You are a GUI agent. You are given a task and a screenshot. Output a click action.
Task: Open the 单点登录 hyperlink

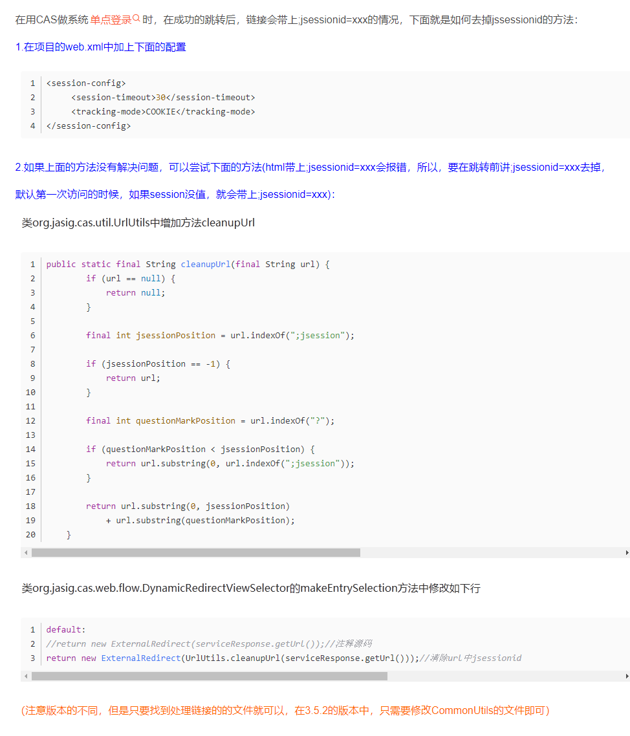point(111,19)
